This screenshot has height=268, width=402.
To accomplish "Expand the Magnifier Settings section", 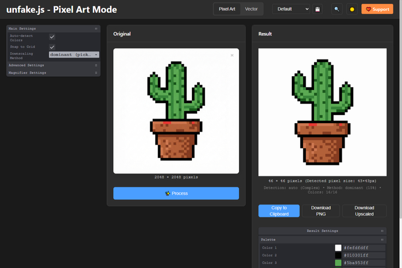I will (x=96, y=73).
